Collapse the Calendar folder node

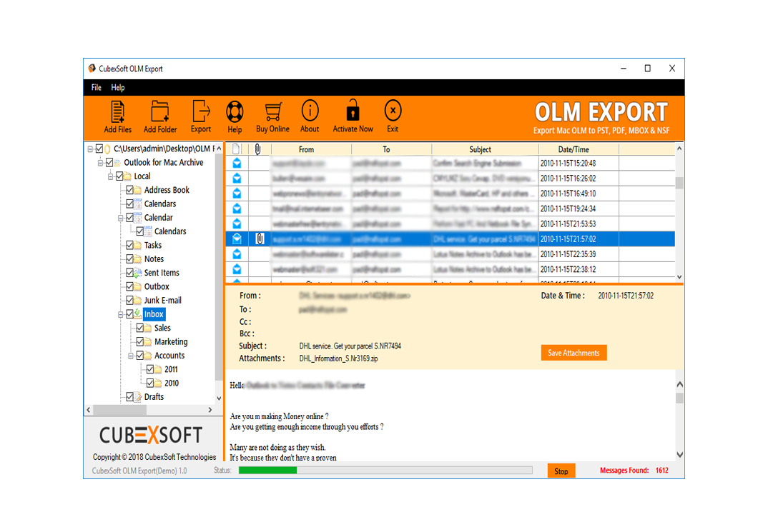click(x=120, y=218)
